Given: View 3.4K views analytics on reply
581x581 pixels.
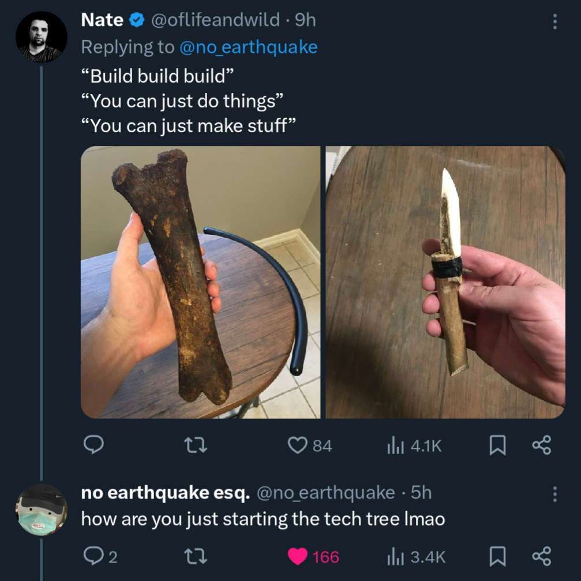Looking at the screenshot, I should [416, 557].
